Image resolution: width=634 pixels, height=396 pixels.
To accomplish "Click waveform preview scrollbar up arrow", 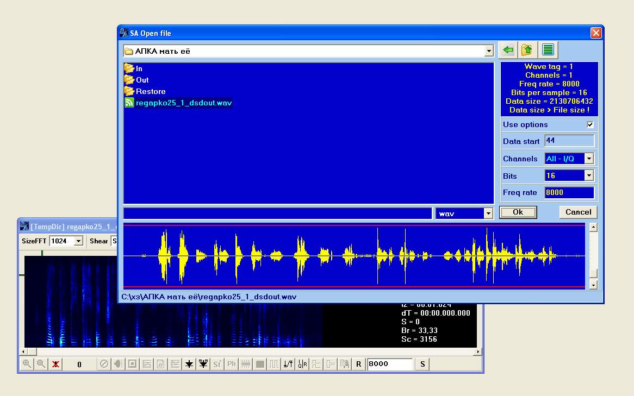I will coord(593,227).
